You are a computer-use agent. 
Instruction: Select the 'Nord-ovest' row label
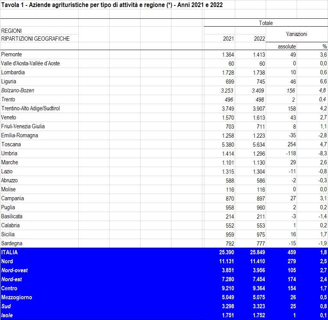[x=14, y=270]
